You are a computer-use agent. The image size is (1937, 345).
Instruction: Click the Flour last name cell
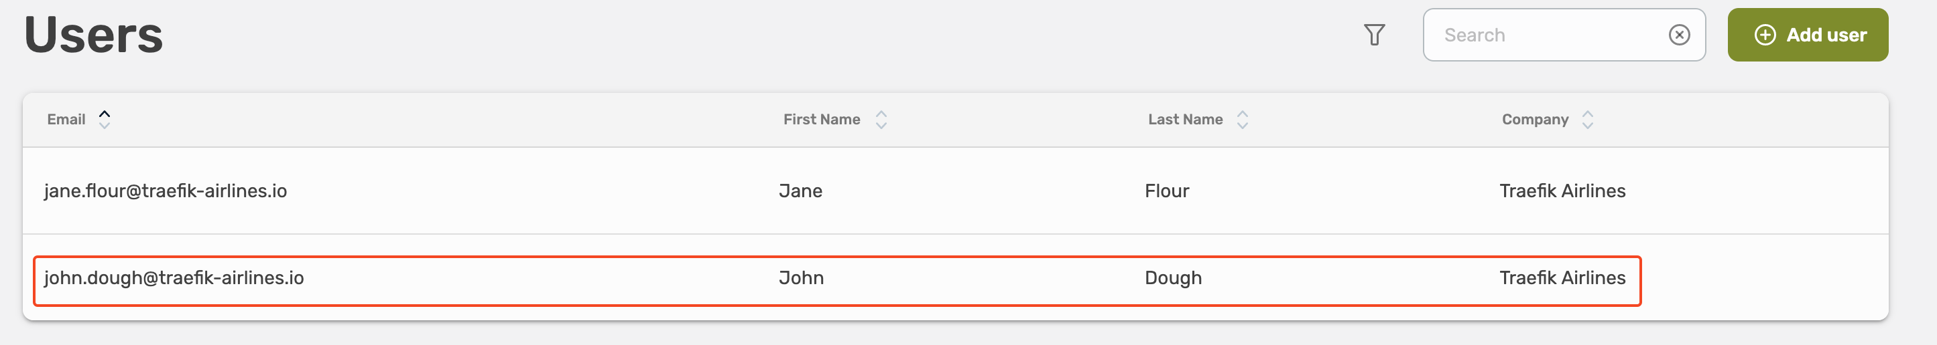point(1166,191)
